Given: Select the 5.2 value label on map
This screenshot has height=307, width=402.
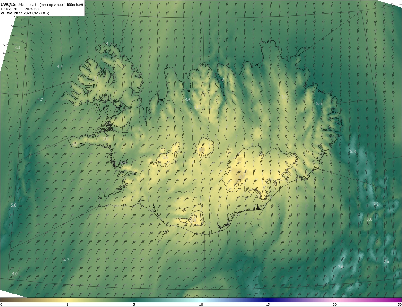Looking at the screenshot, I should click(221, 80).
